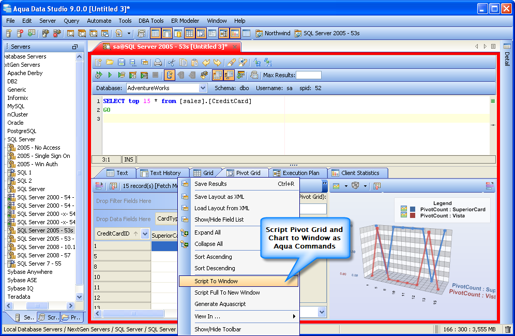Click the Save As floppy icon with dots
The width and height of the screenshot is (515, 336).
(x=133, y=63)
